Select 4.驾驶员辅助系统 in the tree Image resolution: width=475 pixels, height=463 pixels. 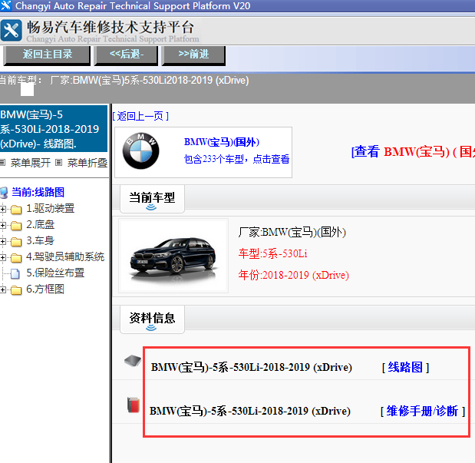click(x=65, y=256)
